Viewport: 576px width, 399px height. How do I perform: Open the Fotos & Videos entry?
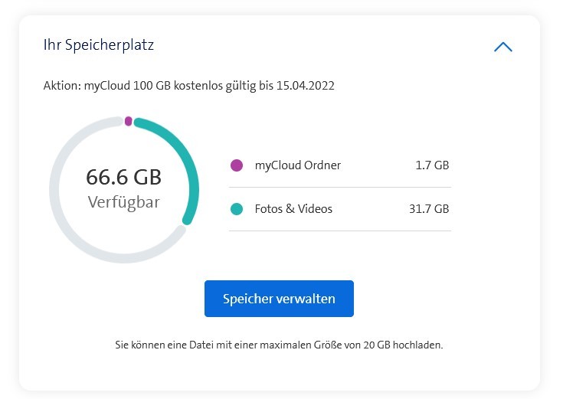pos(293,209)
